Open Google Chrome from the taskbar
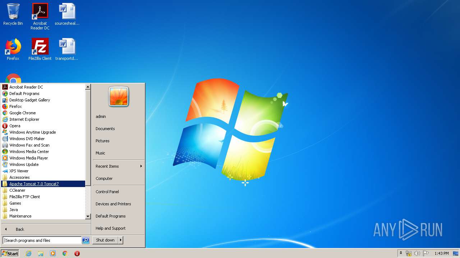The width and height of the screenshot is (460, 258). (65, 253)
